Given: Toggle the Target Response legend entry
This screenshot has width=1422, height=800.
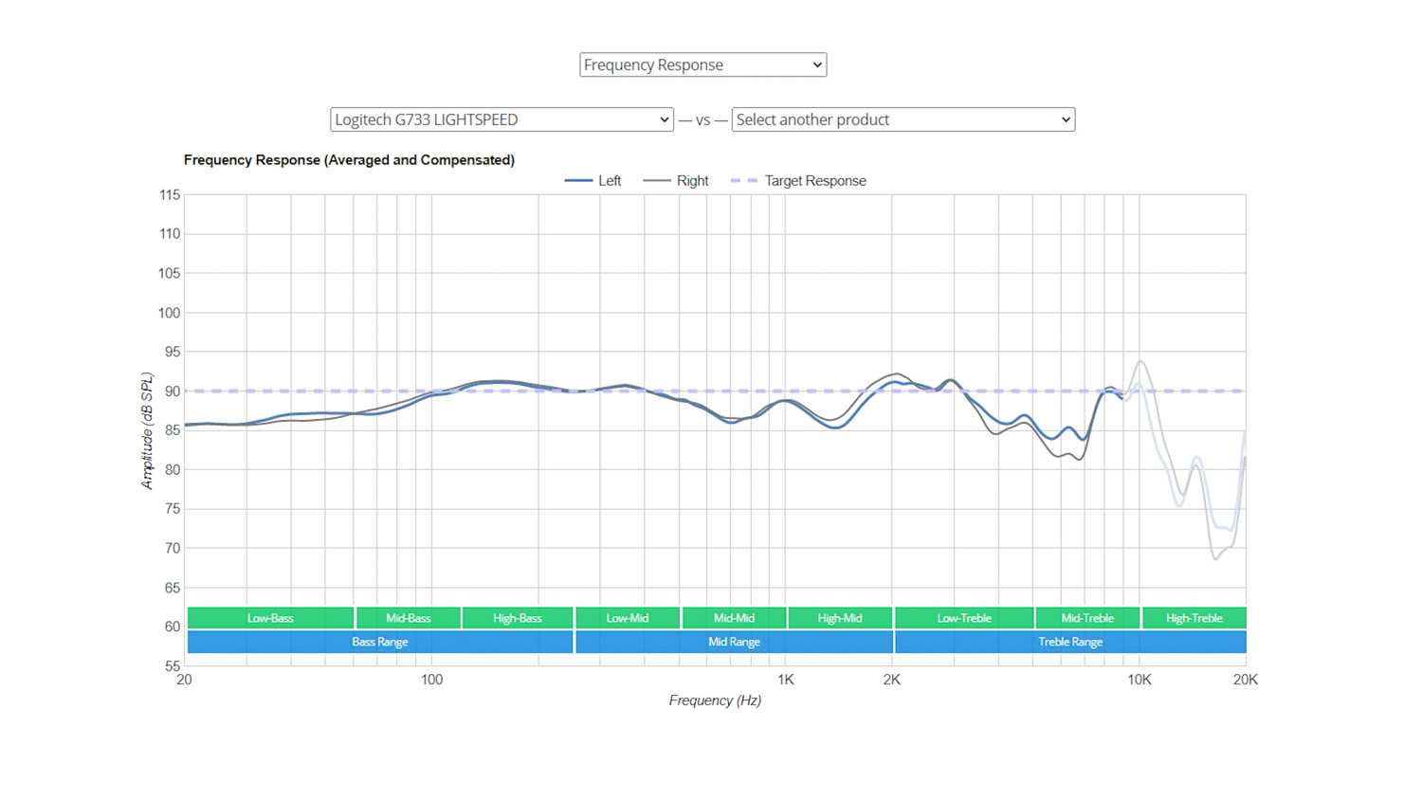Looking at the screenshot, I should click(799, 181).
